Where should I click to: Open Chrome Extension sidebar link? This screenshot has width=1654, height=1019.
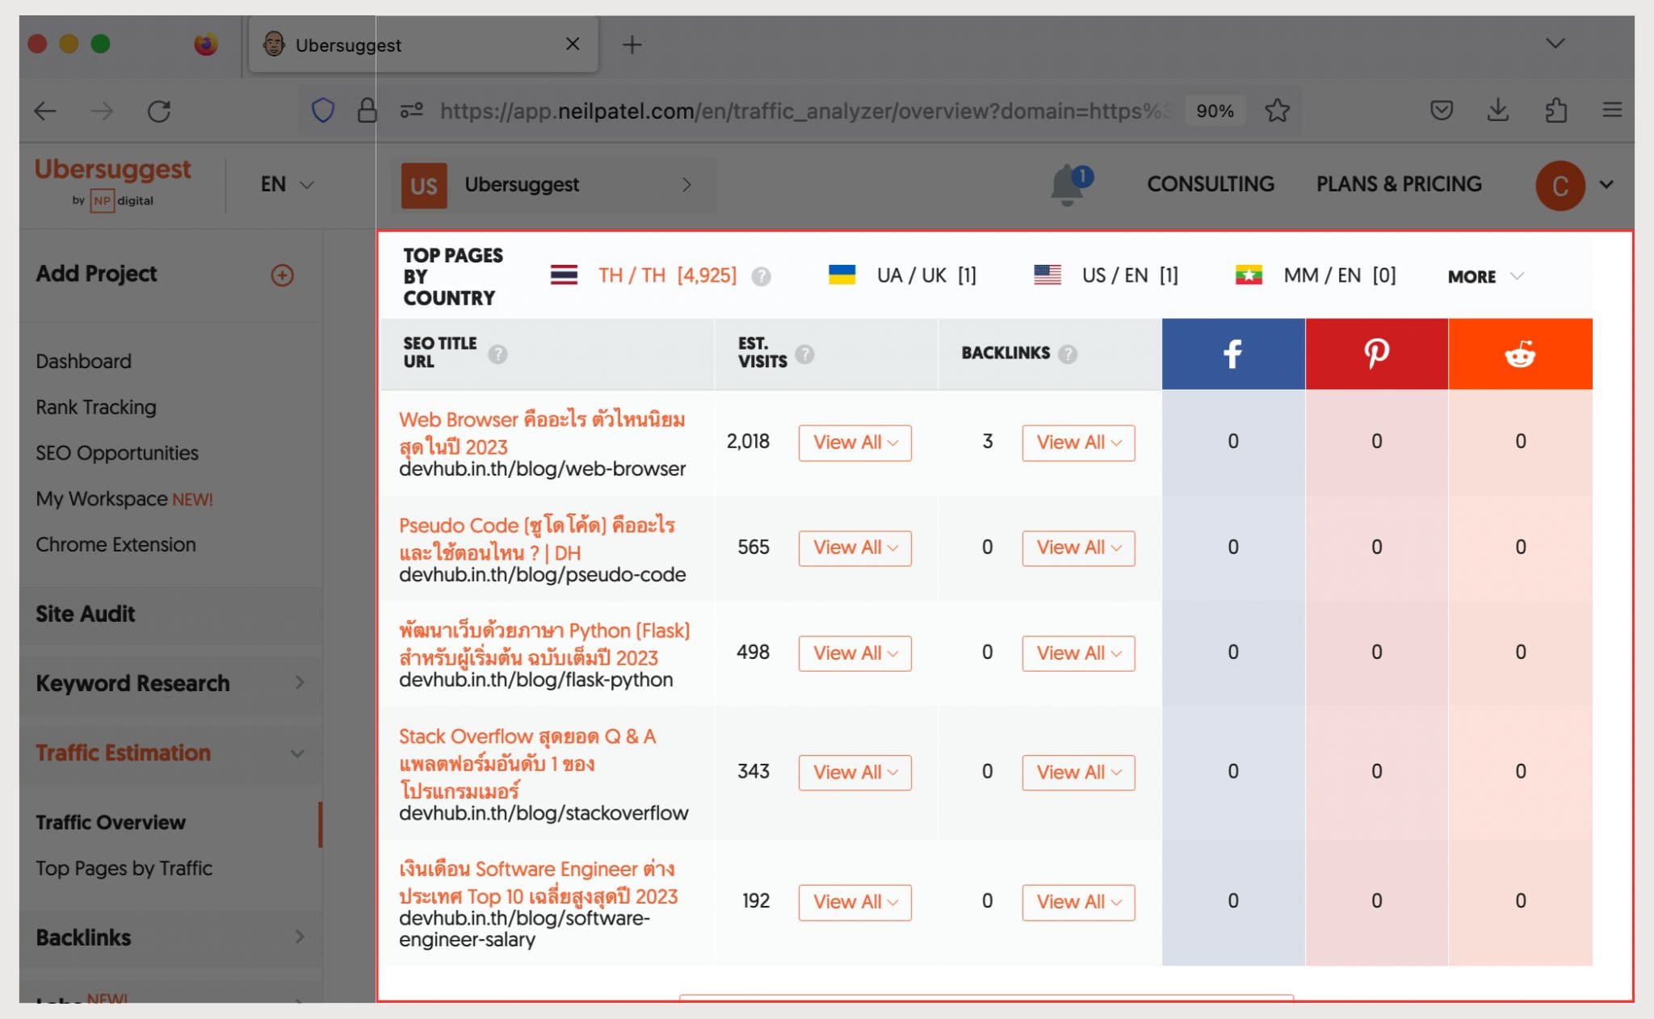tap(115, 544)
